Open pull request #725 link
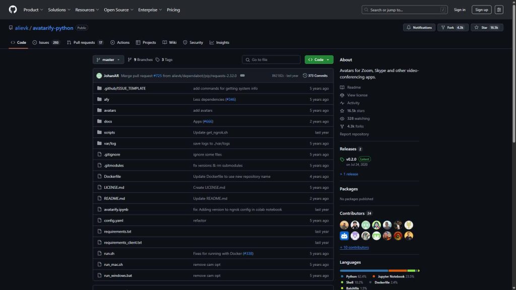Viewport: 516px width, 290px height. click(x=158, y=76)
